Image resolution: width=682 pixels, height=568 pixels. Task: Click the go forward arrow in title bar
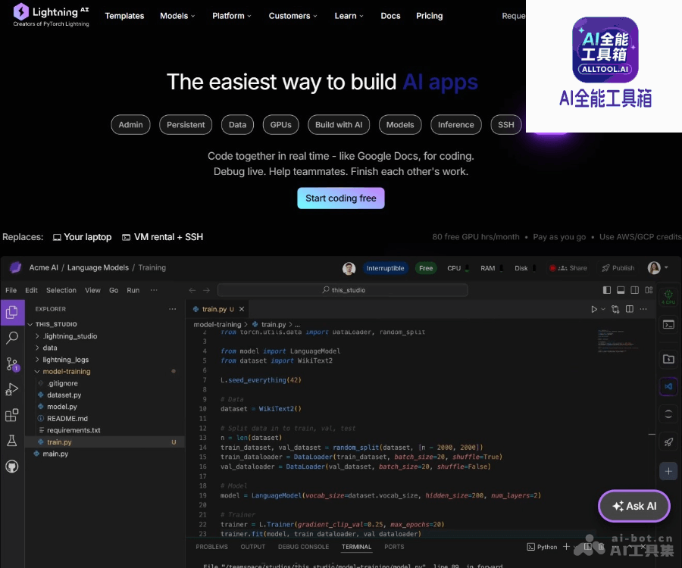[x=206, y=290]
